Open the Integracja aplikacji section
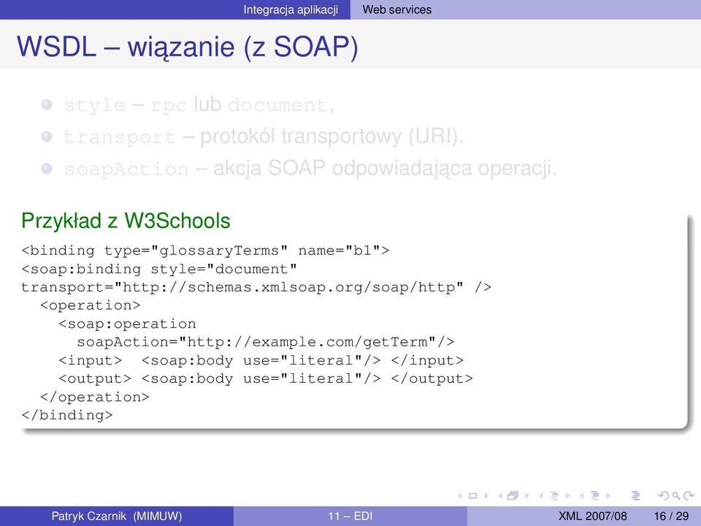This screenshot has width=701, height=526. 291,9
